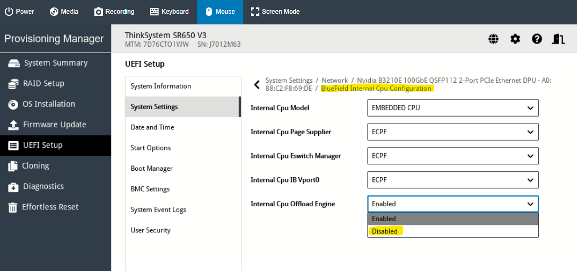Open settings gear icon in header

pos(515,39)
